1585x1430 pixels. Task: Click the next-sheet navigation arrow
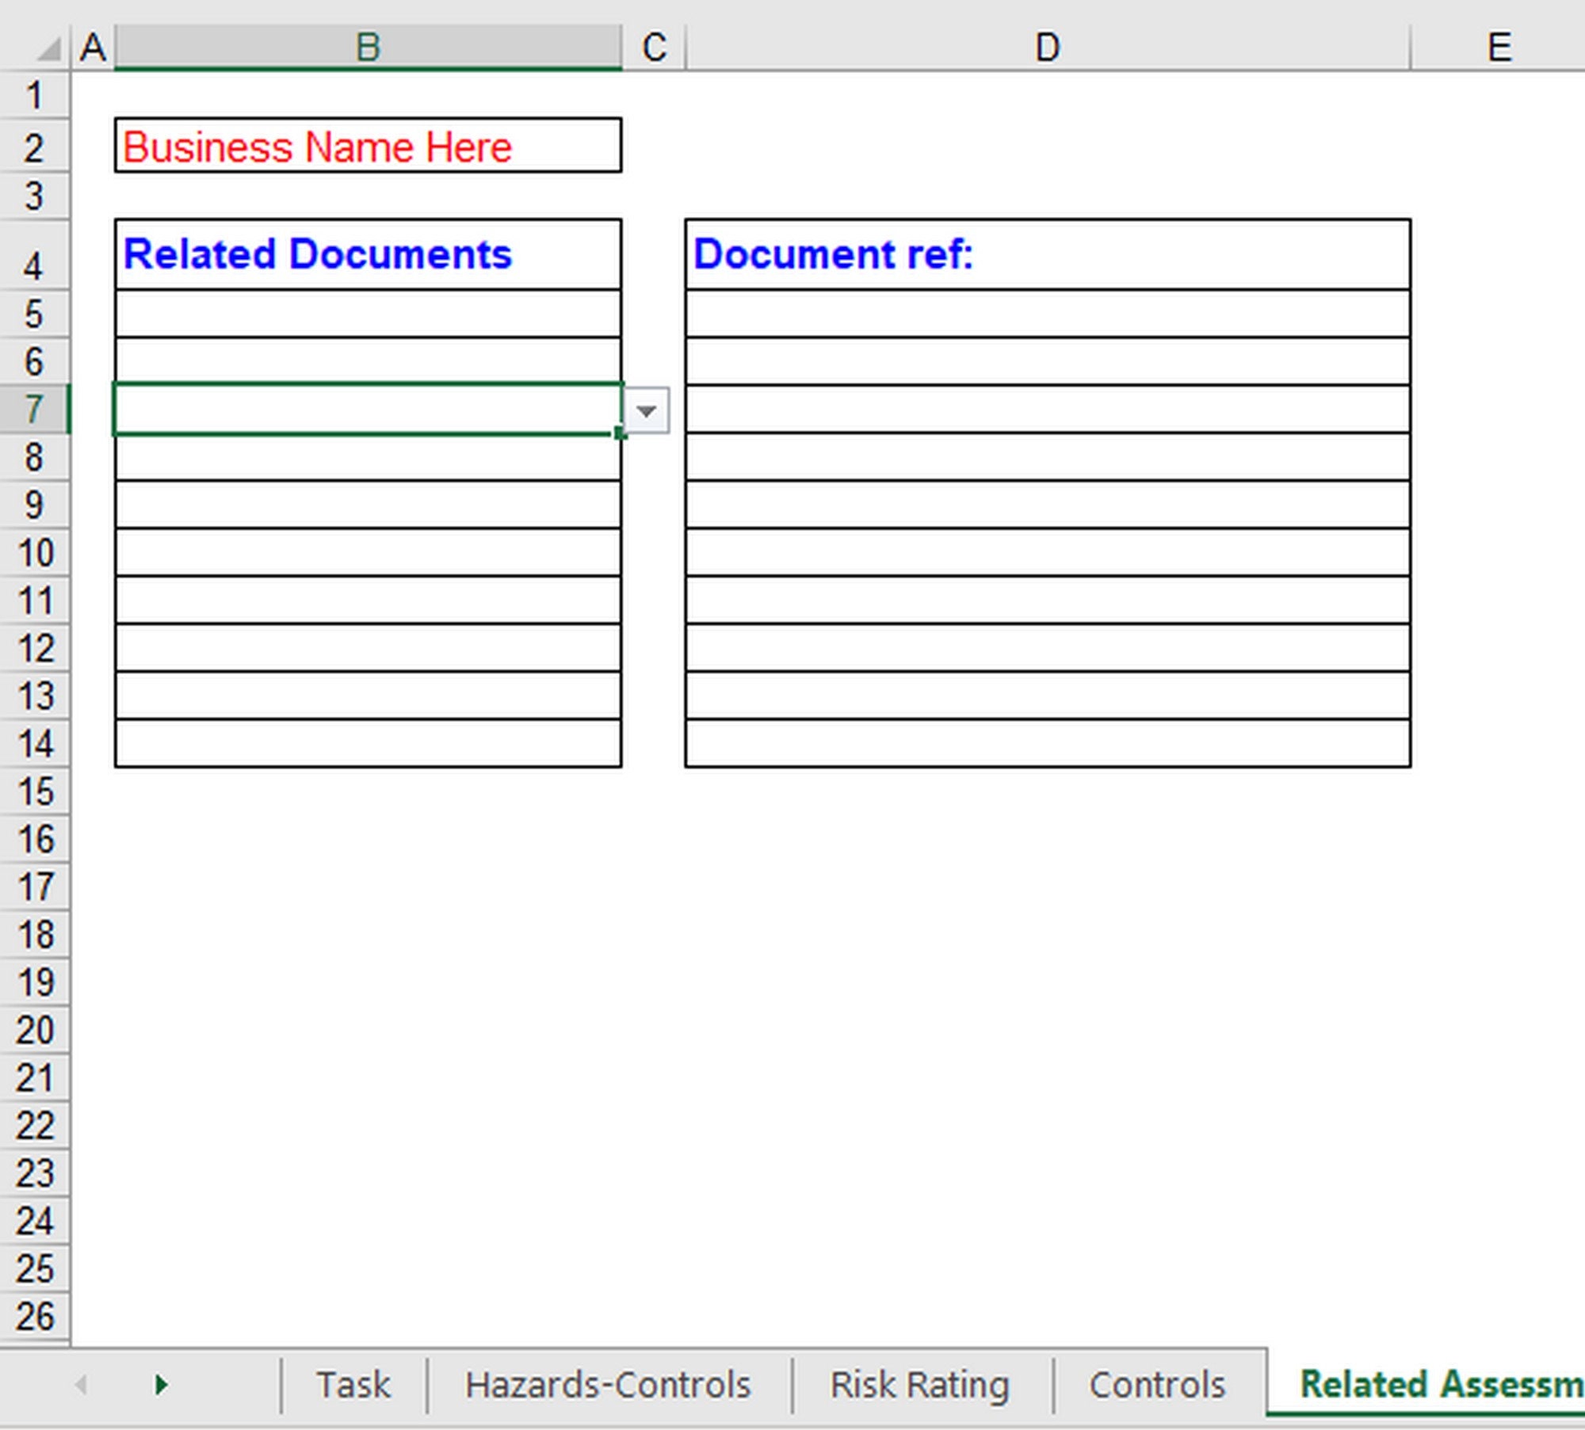(x=161, y=1384)
